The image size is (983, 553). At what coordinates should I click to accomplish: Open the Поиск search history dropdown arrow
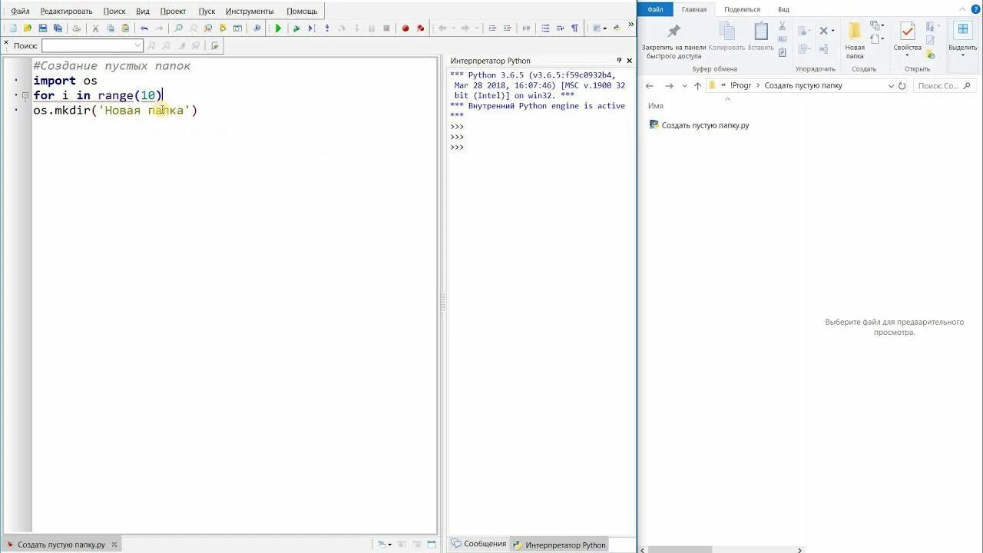pyautogui.click(x=138, y=45)
